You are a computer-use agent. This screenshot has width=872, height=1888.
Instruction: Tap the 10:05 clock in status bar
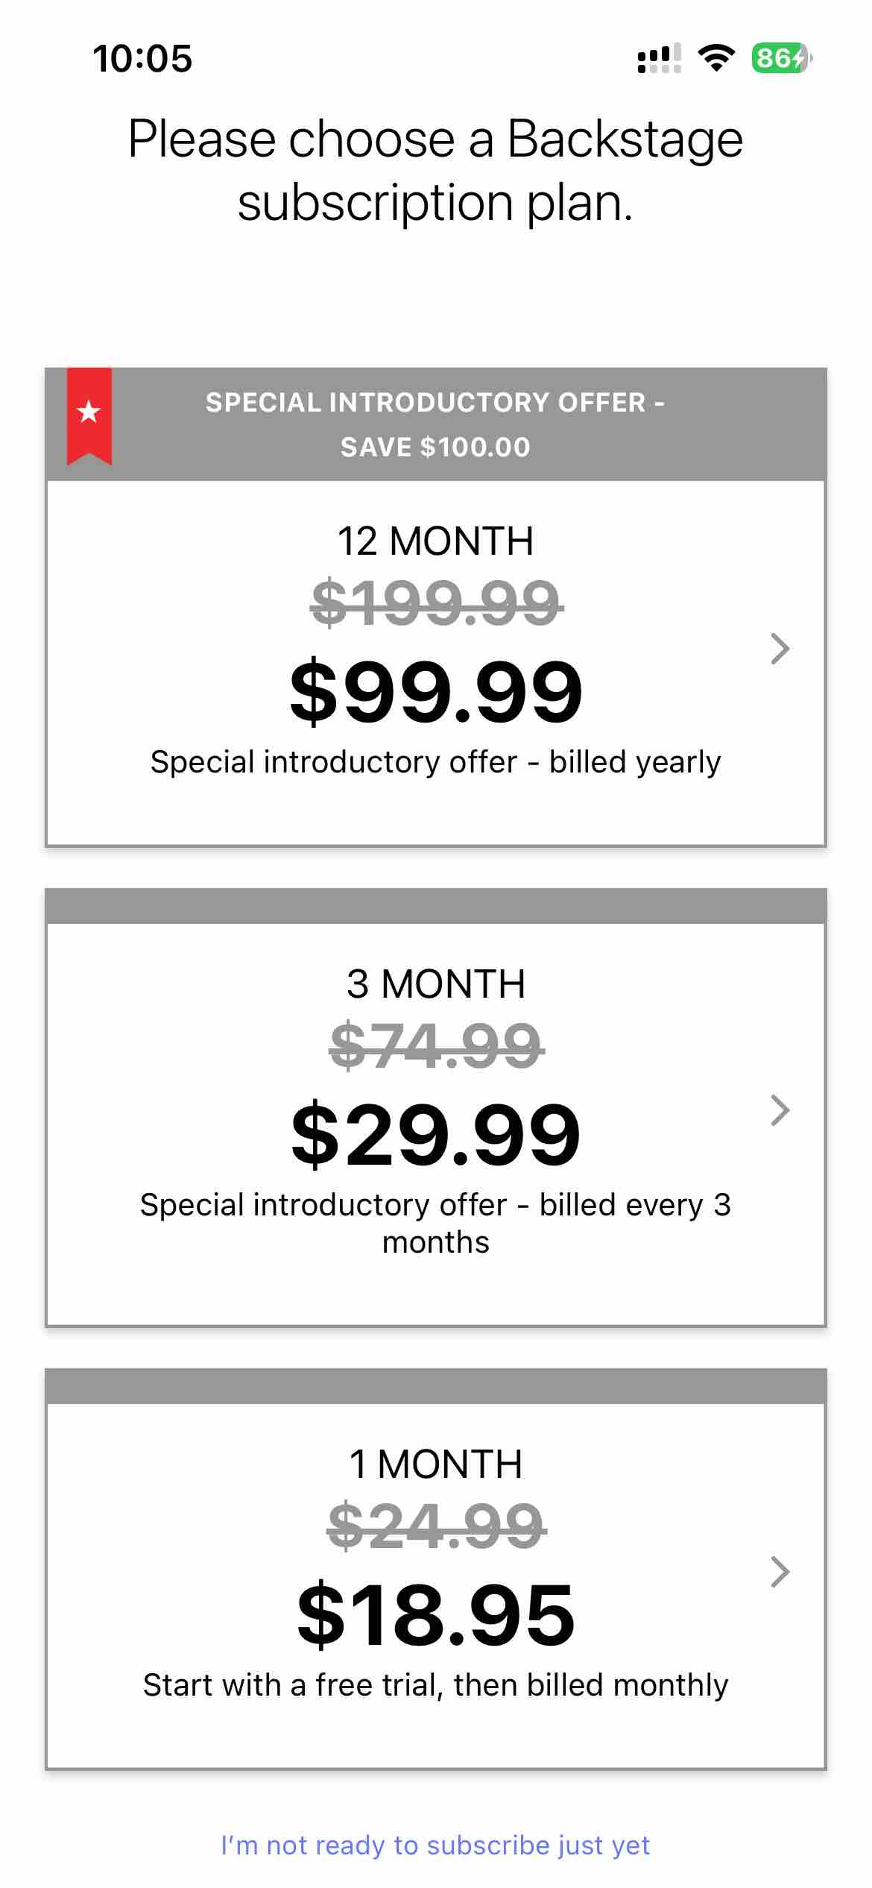pyautogui.click(x=142, y=59)
